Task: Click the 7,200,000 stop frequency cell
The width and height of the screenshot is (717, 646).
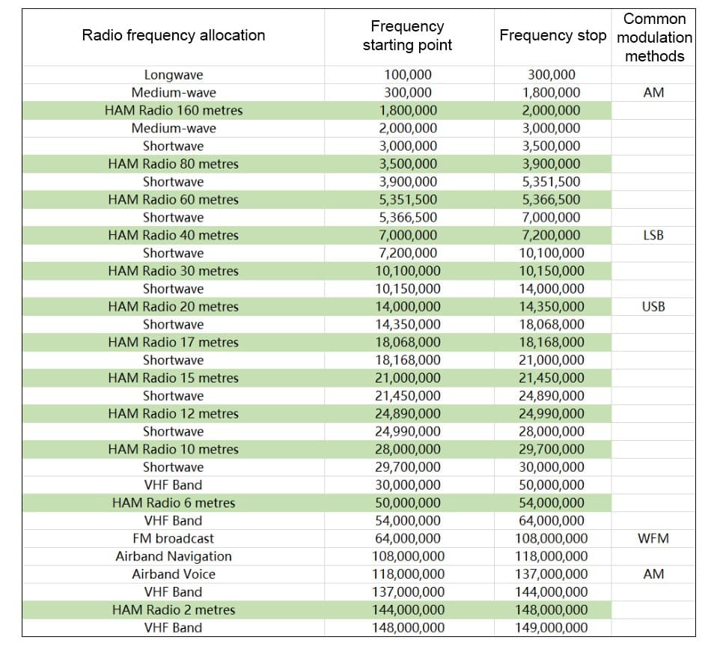Action: click(552, 235)
